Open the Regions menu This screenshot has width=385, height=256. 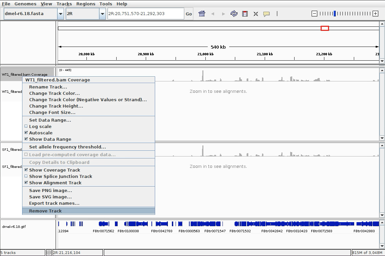click(85, 4)
